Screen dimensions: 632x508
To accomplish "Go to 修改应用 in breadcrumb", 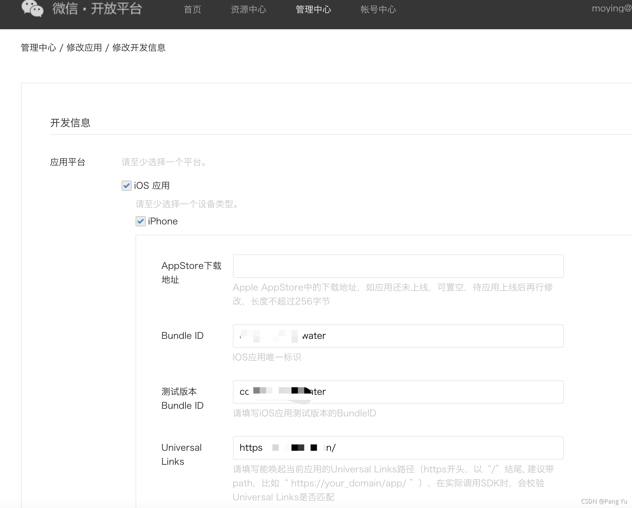I will coord(84,48).
